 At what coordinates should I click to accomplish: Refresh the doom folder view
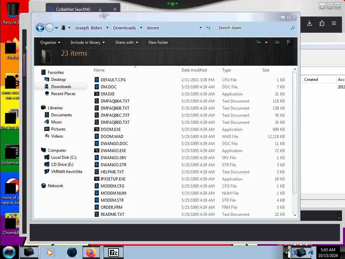[208, 28]
